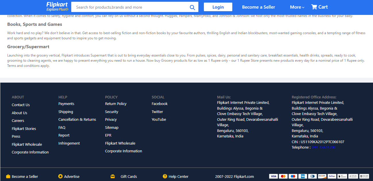Click the Gift Cards gift icon

(x=113, y=176)
